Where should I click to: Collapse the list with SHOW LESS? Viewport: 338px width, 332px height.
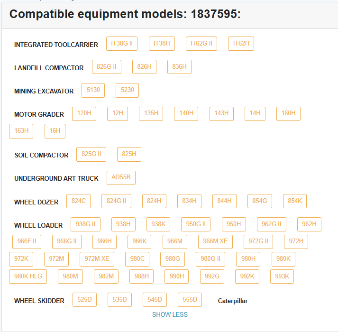170,314
